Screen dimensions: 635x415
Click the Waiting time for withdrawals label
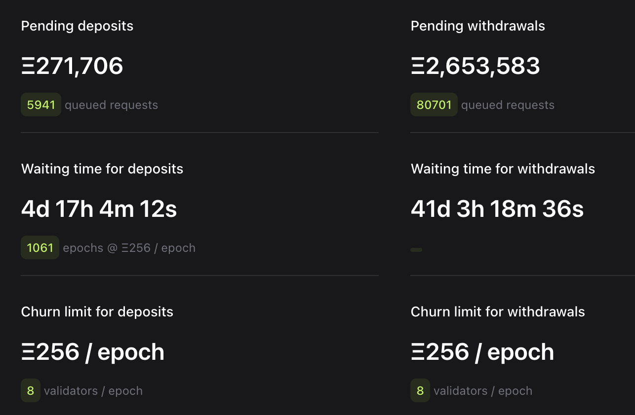[502, 169]
